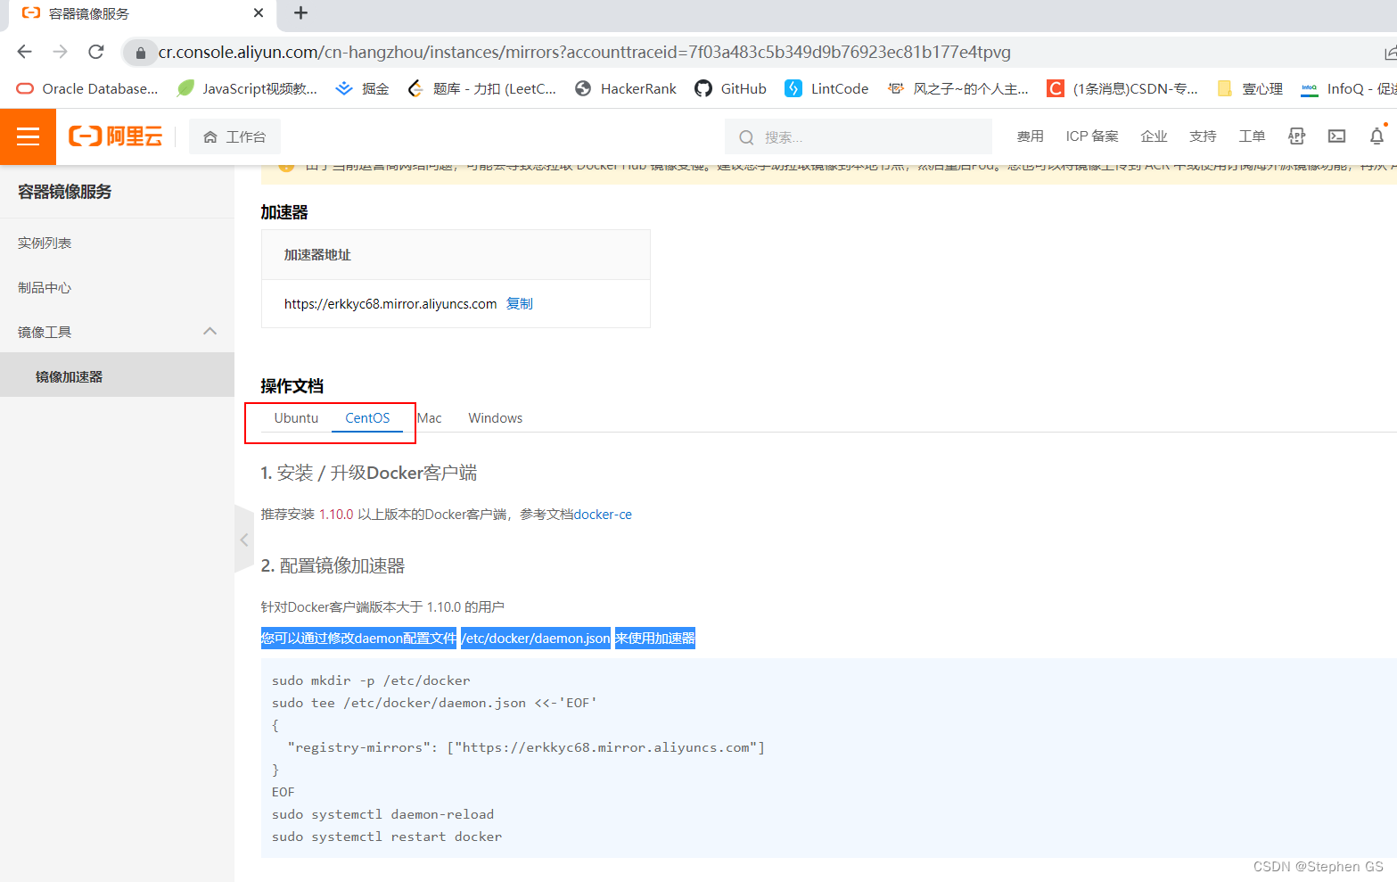The image size is (1397, 882).
Task: Open ICP 备案 menu
Action: pyautogui.click(x=1092, y=136)
